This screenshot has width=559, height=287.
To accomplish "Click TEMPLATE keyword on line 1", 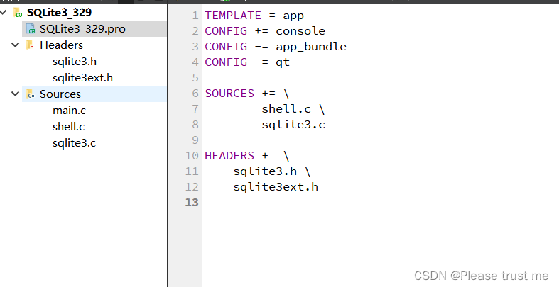I will coord(233,16).
